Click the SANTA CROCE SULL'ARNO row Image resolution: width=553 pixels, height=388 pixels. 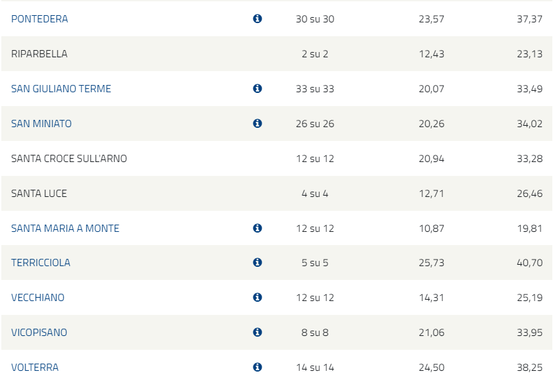pos(277,159)
